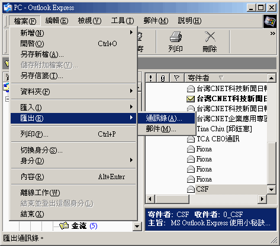Choose 郵件(M)... export option
280x246 pixels.
pos(166,129)
